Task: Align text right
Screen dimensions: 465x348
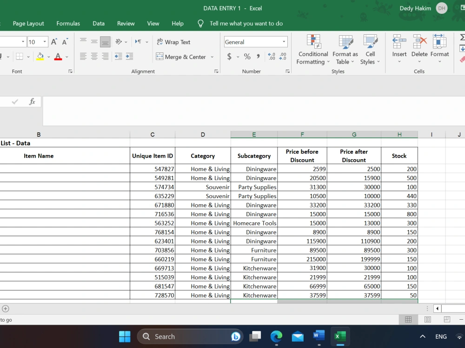Action: tap(105, 56)
